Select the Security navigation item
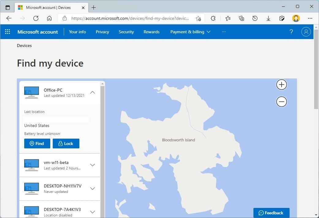Image resolution: width=319 pixels, height=218 pixels. pos(126,31)
